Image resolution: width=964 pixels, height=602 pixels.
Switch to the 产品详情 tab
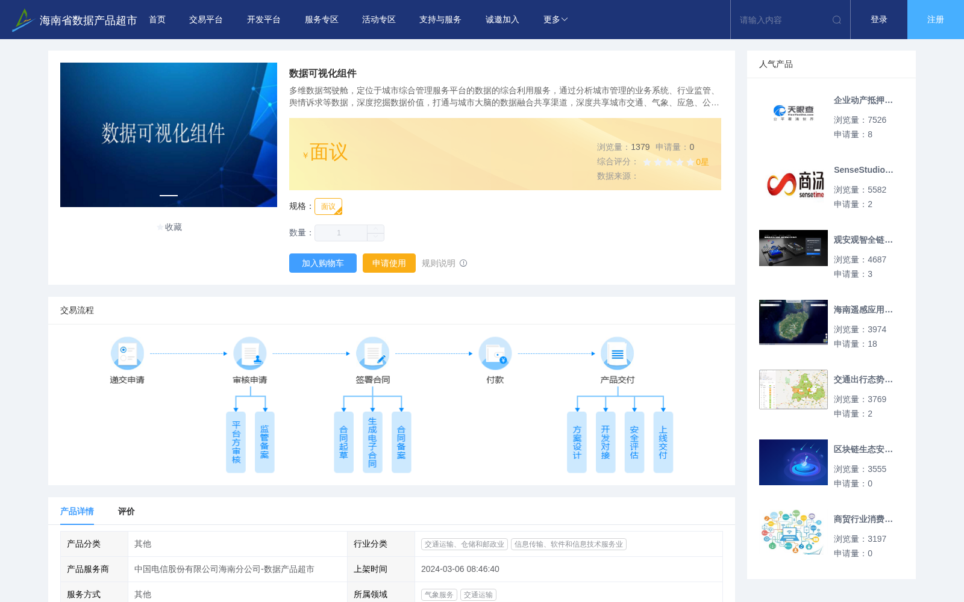click(77, 511)
